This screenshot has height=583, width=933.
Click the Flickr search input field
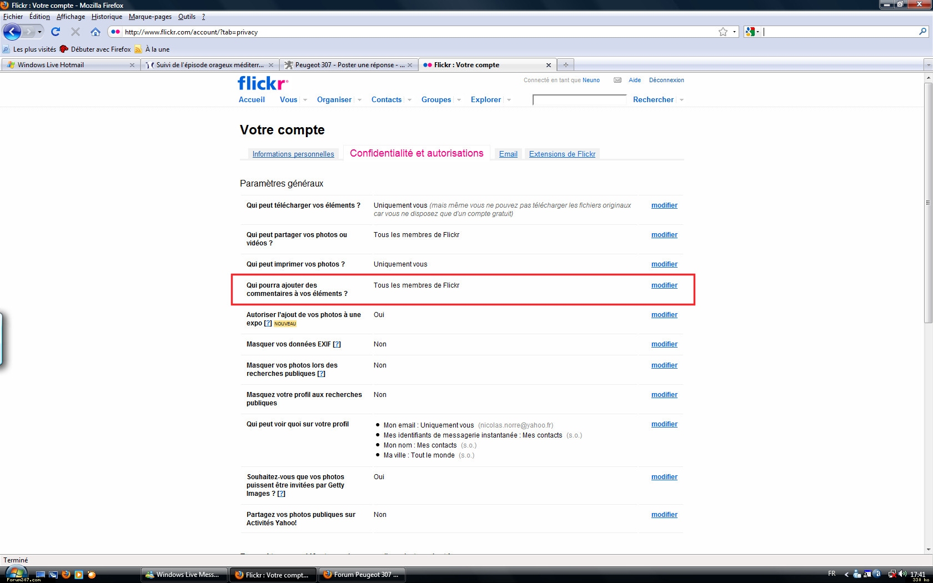[579, 100]
